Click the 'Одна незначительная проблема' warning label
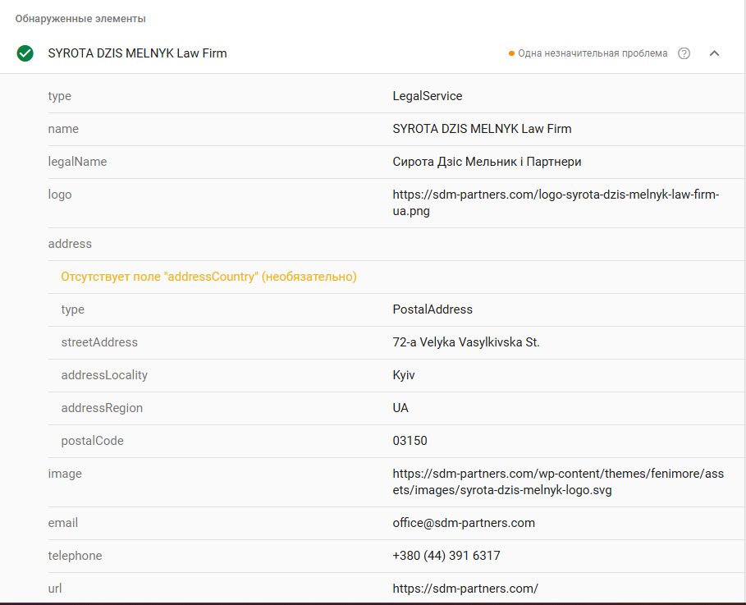The width and height of the screenshot is (746, 605). (593, 53)
